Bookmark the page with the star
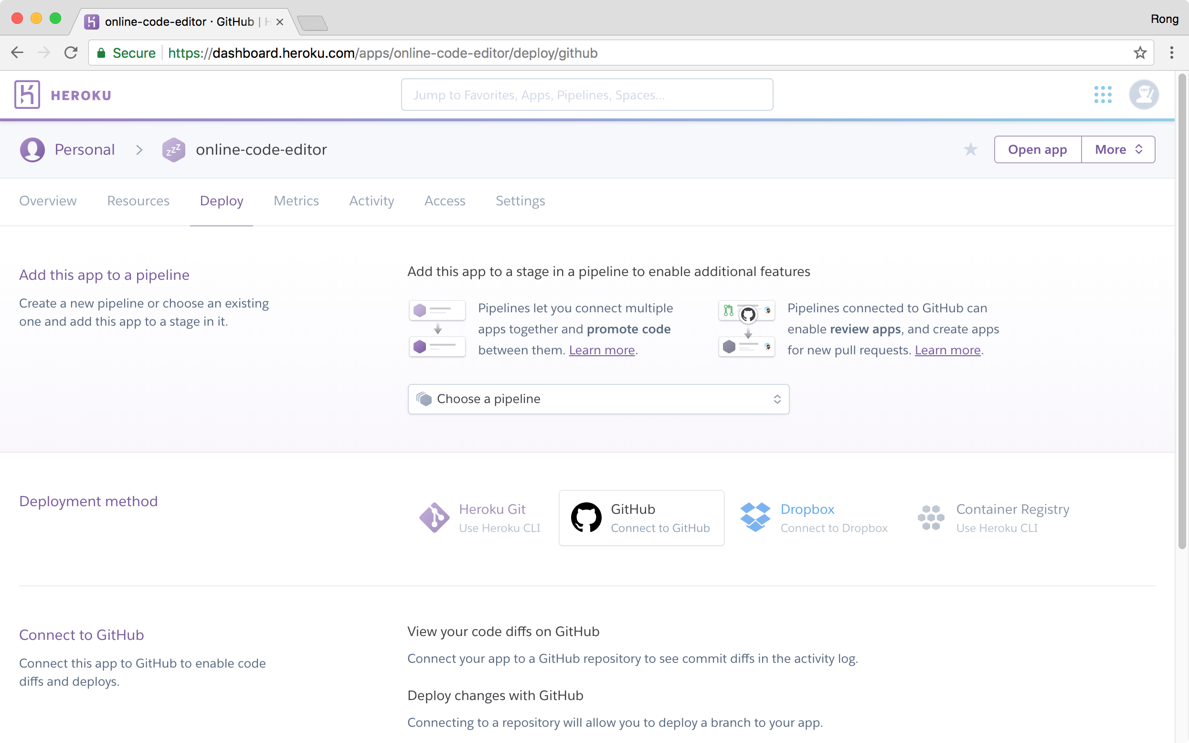The width and height of the screenshot is (1189, 743). (1140, 53)
